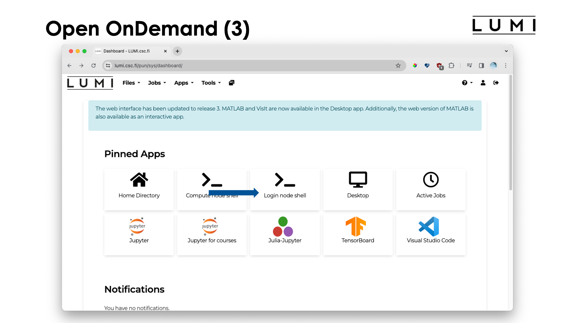The width and height of the screenshot is (575, 323).
Task: Open the browser profile avatar
Action: (x=494, y=65)
